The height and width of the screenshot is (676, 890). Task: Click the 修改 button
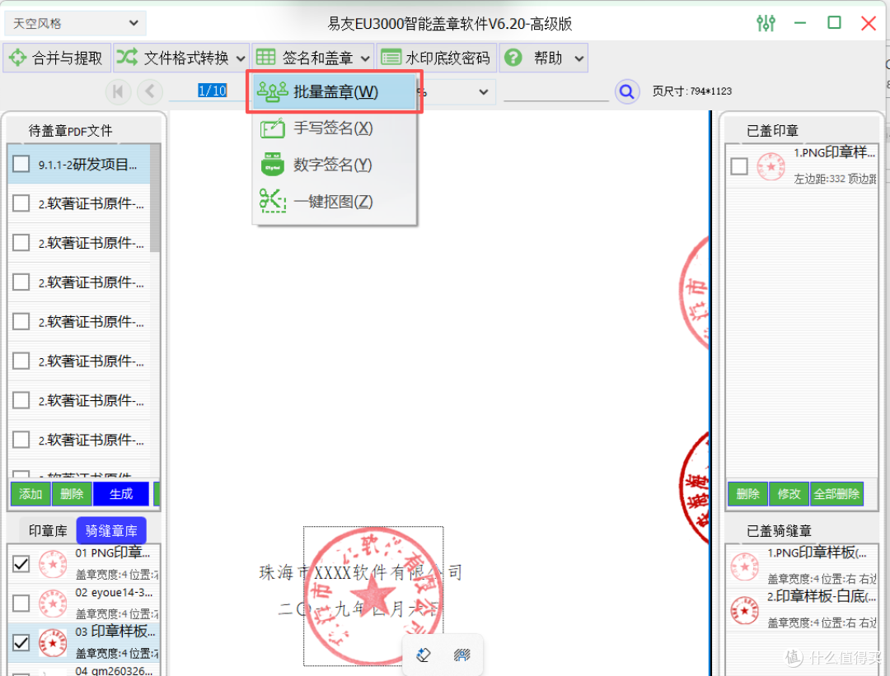pyautogui.click(x=789, y=494)
